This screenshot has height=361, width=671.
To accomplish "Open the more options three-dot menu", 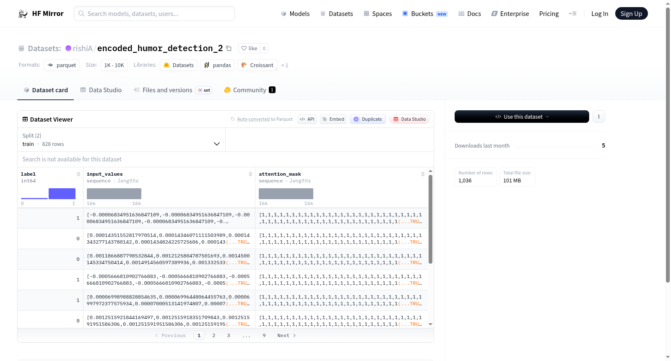I will 599,117.
